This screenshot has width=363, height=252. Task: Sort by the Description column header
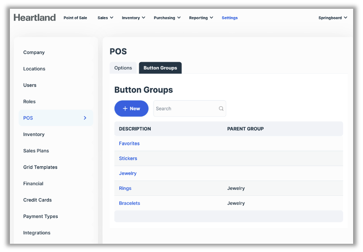pyautogui.click(x=135, y=129)
